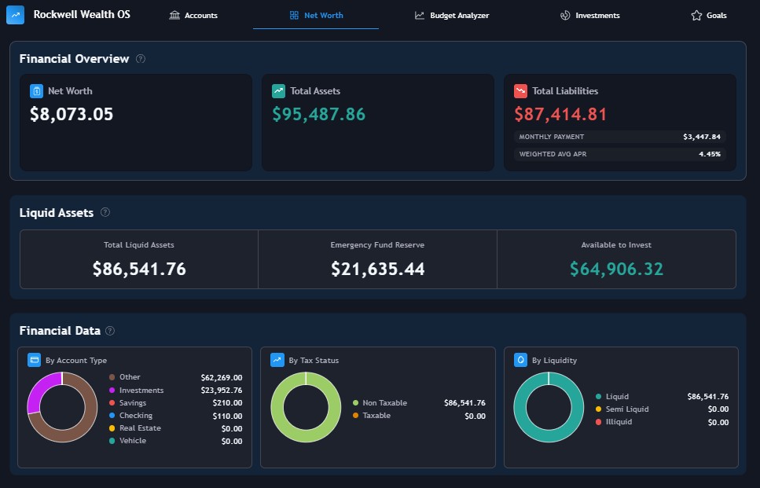The width and height of the screenshot is (760, 488).
Task: Open the Accounts tab
Action: point(193,16)
